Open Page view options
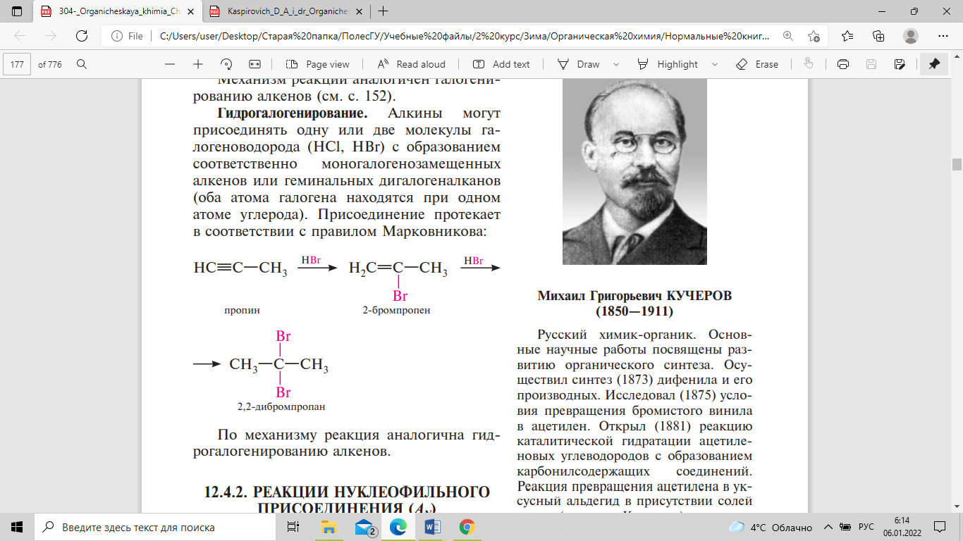Screen dimensions: 963x541 tap(318, 64)
